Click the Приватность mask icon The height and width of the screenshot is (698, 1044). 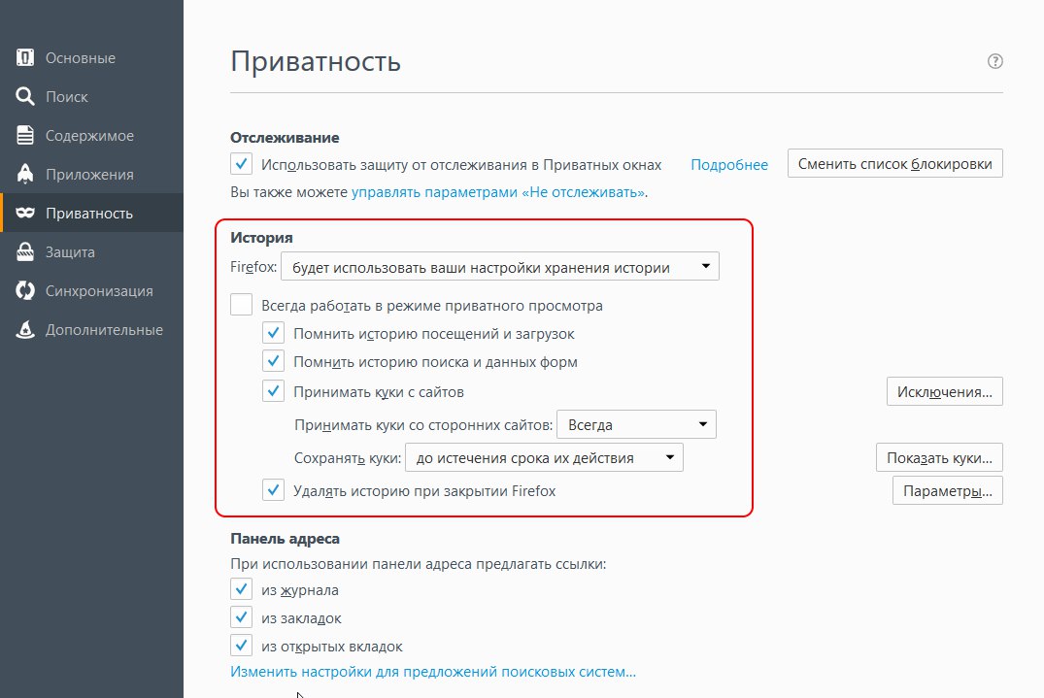click(24, 213)
